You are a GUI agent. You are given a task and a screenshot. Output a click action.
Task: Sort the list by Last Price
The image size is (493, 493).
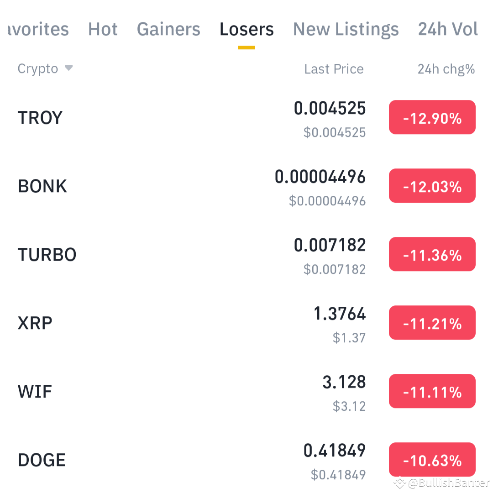pyautogui.click(x=334, y=68)
